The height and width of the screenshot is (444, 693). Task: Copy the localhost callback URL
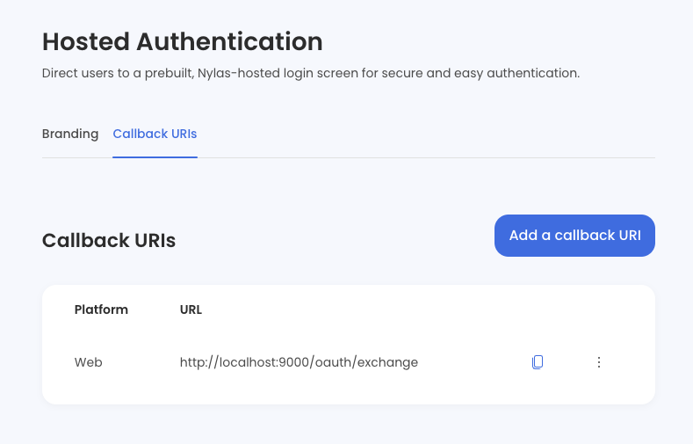coord(538,362)
